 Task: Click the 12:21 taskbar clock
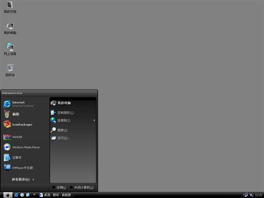259,195
